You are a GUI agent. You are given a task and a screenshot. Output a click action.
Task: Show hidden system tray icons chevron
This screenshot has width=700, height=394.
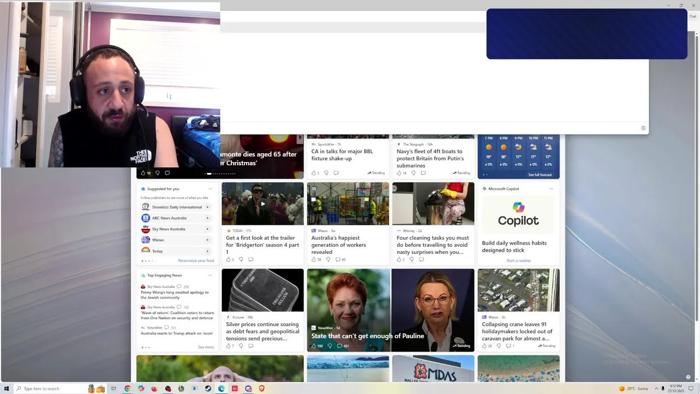(656, 389)
